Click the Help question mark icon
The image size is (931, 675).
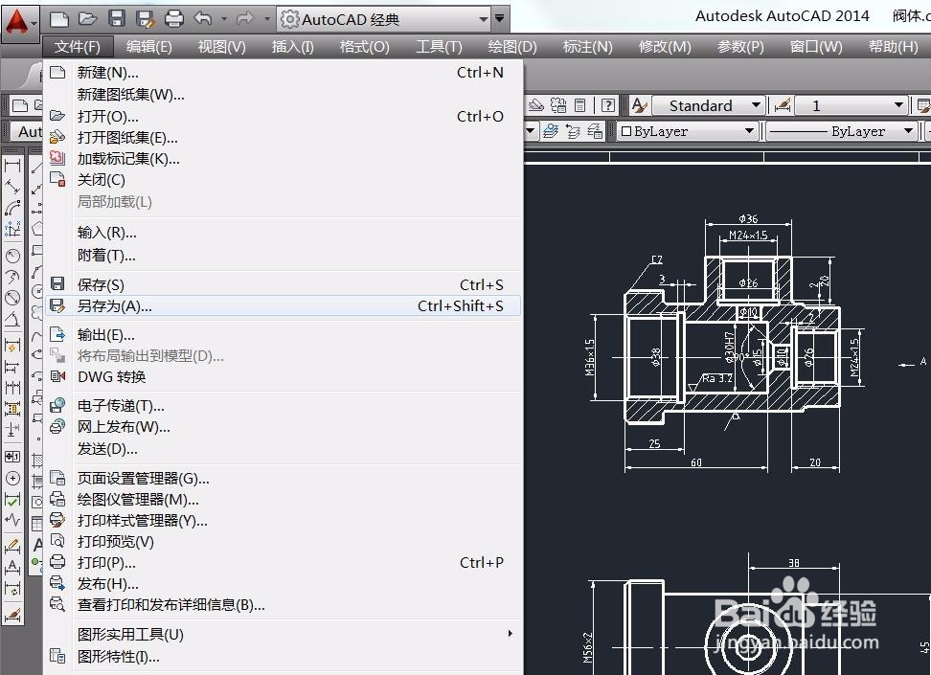(608, 105)
